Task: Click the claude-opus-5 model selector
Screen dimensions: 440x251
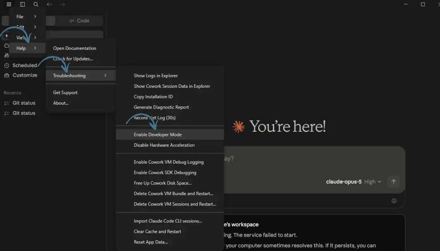Action: pyautogui.click(x=344, y=182)
